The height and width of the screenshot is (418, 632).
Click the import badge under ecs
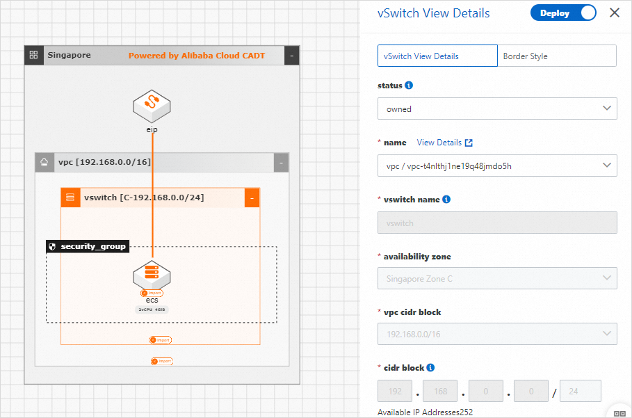(152, 293)
